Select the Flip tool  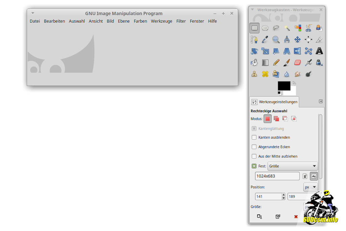(x=297, y=51)
